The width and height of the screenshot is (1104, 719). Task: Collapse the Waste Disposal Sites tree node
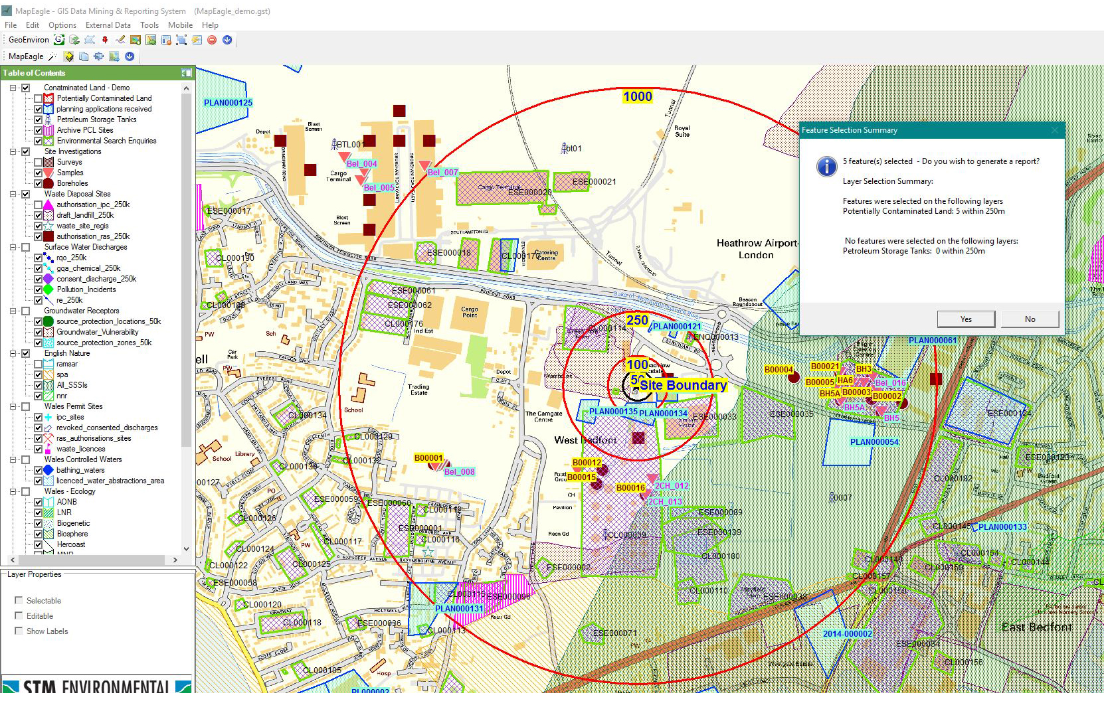pos(13,194)
